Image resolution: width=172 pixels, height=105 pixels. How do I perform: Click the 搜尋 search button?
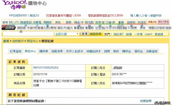click(85, 34)
